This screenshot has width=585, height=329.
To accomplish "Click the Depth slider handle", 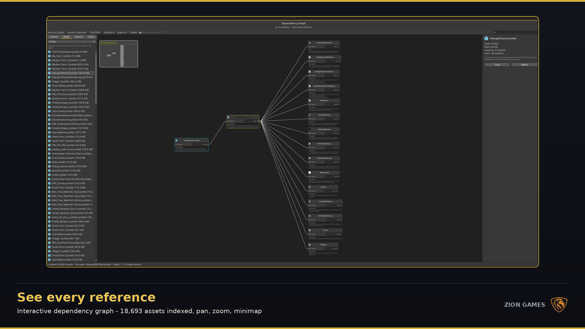I will 140,33.
